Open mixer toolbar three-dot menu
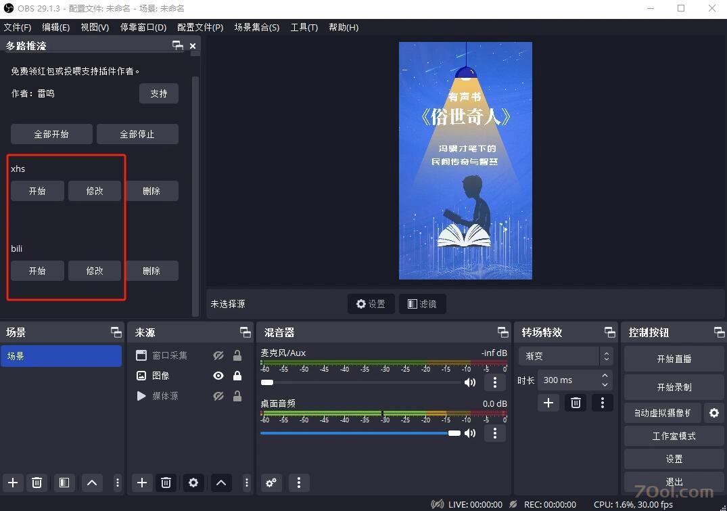Viewport: 727px width, 511px height. pyautogui.click(x=299, y=483)
